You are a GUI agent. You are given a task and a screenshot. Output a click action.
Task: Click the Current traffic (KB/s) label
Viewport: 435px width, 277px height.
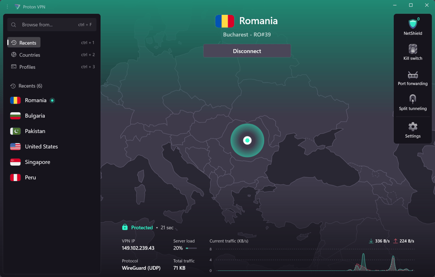[x=229, y=241]
